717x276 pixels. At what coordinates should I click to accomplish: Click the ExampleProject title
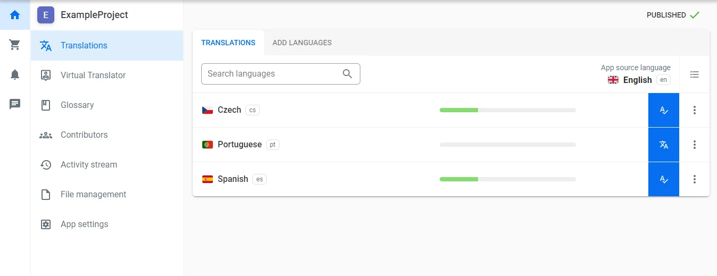[x=94, y=15]
